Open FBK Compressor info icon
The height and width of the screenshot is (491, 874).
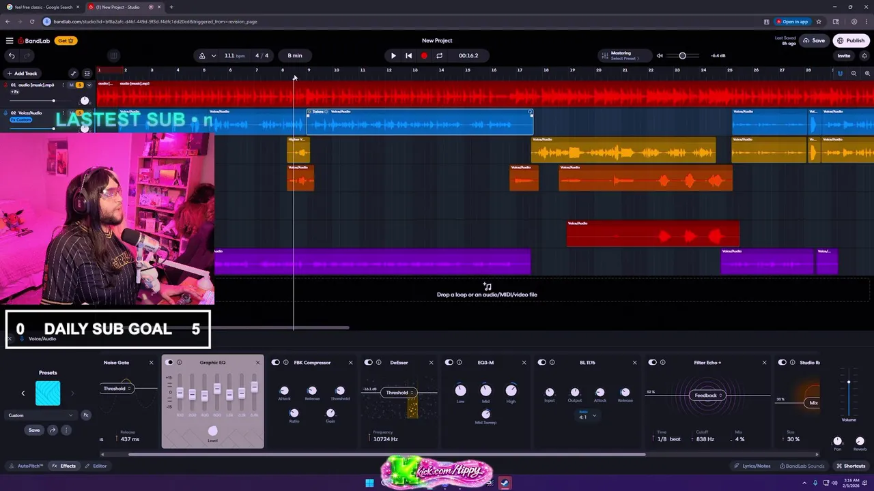287,363
